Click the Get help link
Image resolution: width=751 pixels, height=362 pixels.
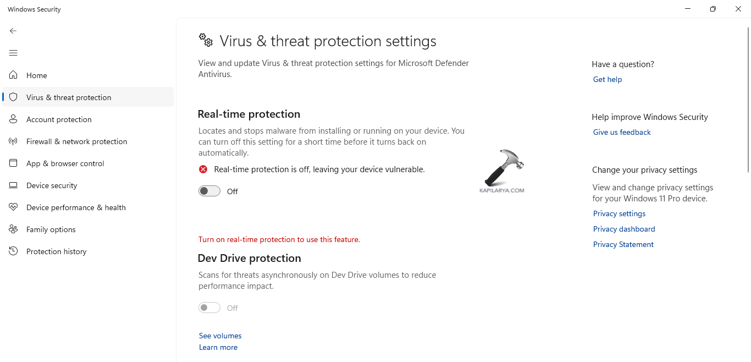coord(607,79)
